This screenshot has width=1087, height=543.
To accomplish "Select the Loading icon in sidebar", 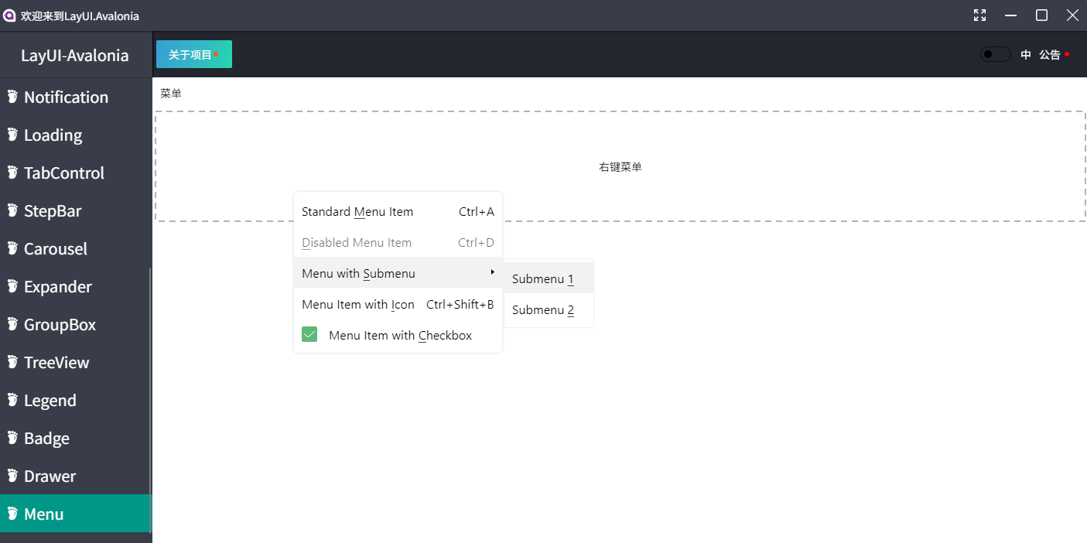I will 12,135.
